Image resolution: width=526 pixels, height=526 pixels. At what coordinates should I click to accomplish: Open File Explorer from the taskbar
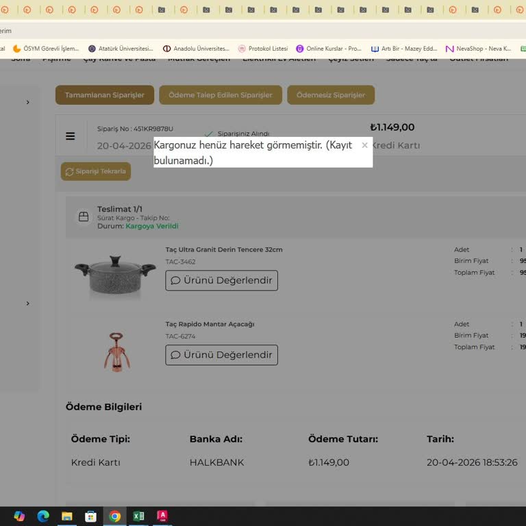(x=66, y=516)
